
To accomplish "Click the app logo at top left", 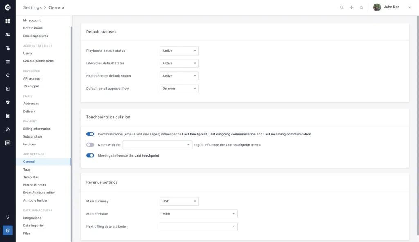I will pyautogui.click(x=8, y=7).
